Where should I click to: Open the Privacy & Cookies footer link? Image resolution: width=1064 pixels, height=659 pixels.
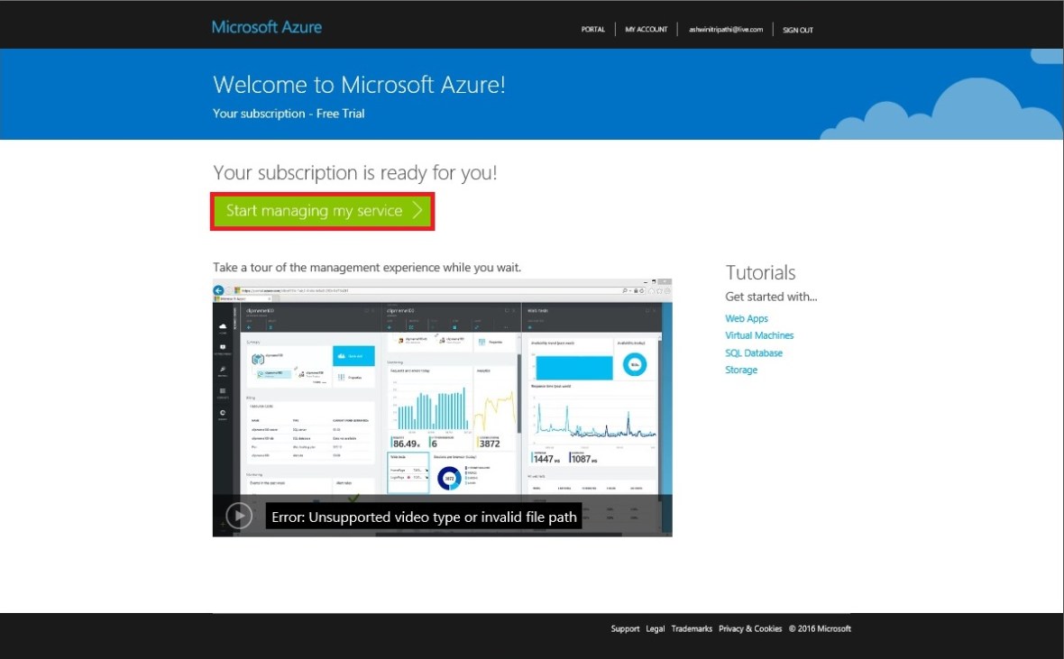tap(749, 628)
